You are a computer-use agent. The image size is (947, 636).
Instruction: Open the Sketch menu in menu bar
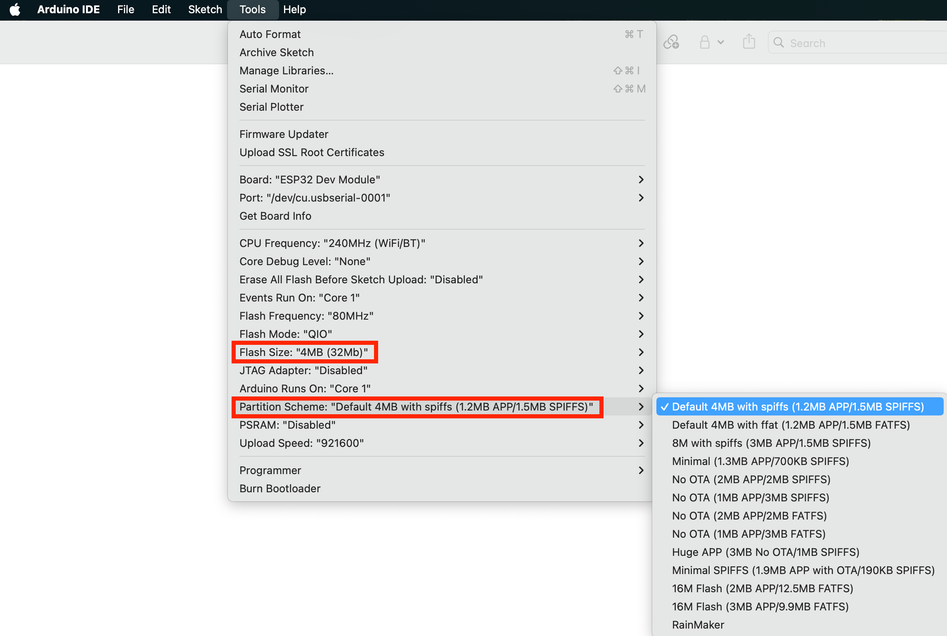tap(205, 9)
